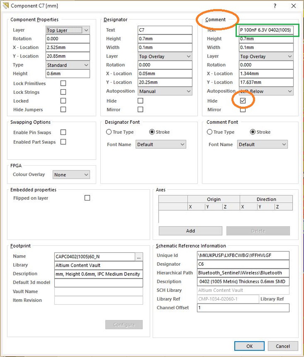The width and height of the screenshot is (304, 357).
Task: Click the Library Ref button
Action: pos(272,299)
